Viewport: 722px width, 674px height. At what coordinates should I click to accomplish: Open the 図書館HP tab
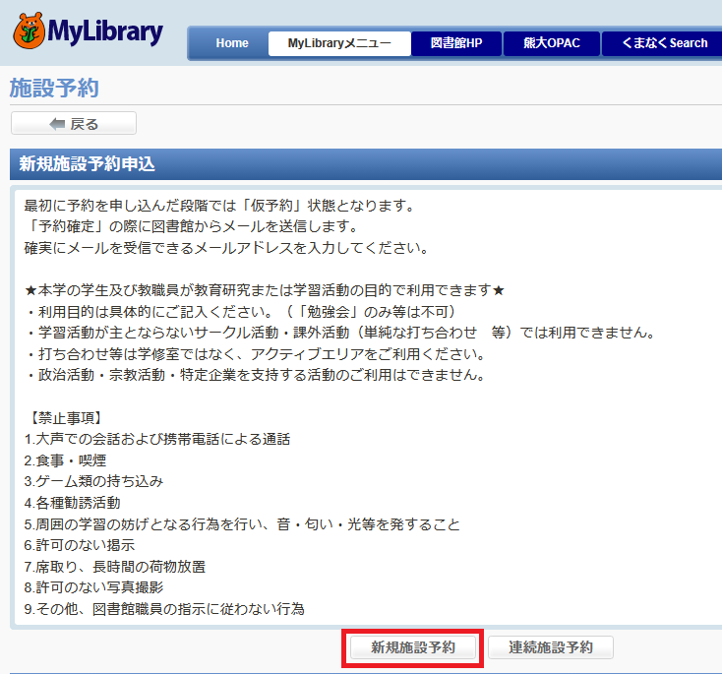coord(456,43)
